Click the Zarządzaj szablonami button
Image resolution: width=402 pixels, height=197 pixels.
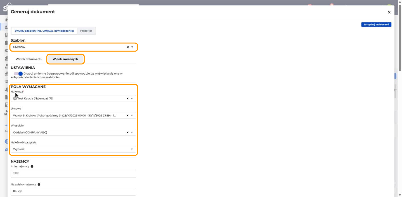tap(376, 24)
